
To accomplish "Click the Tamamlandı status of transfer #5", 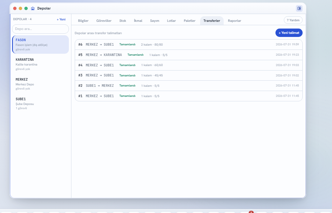I will pyautogui.click(x=135, y=55).
